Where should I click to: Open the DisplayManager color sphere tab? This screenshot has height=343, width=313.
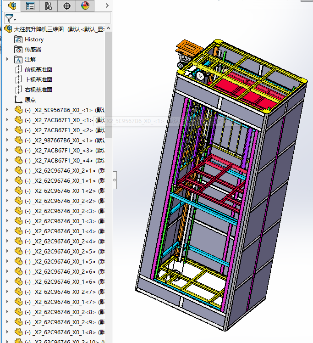tap(85, 6)
